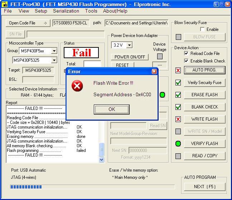
Task: Click 'Erasing memory' report line
Action: tap(46, 136)
